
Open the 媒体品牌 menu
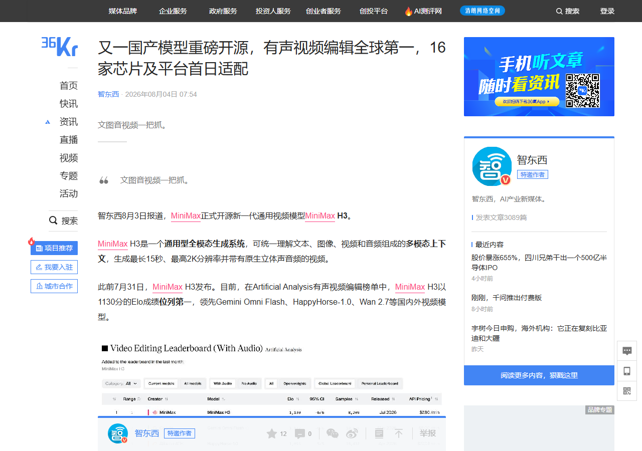[x=123, y=11]
